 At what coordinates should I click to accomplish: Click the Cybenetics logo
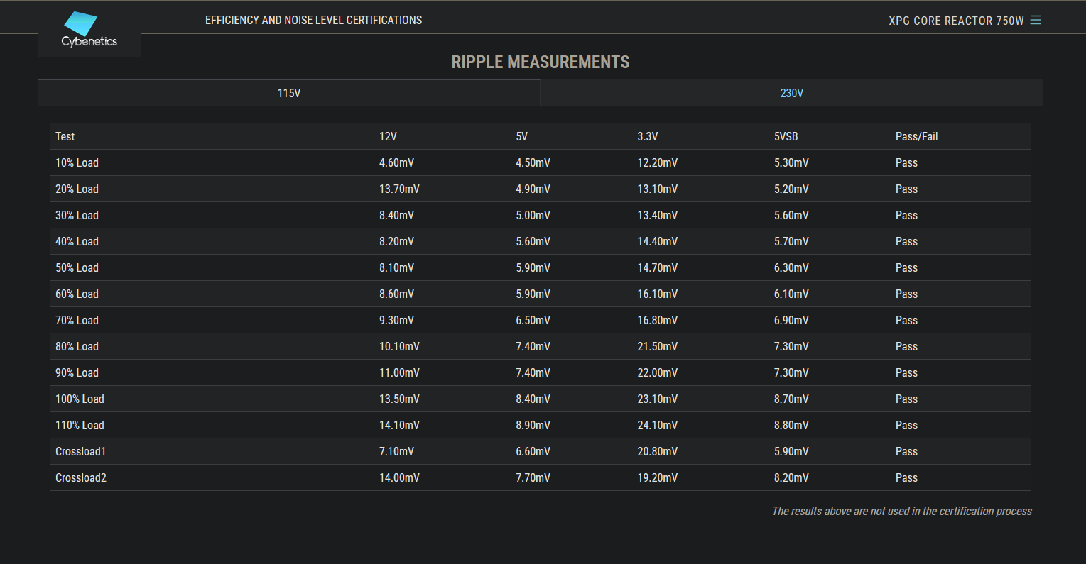[x=89, y=31]
